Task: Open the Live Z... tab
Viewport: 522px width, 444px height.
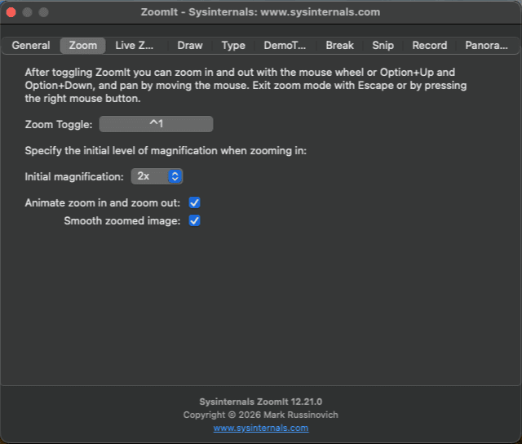Action: pos(134,46)
